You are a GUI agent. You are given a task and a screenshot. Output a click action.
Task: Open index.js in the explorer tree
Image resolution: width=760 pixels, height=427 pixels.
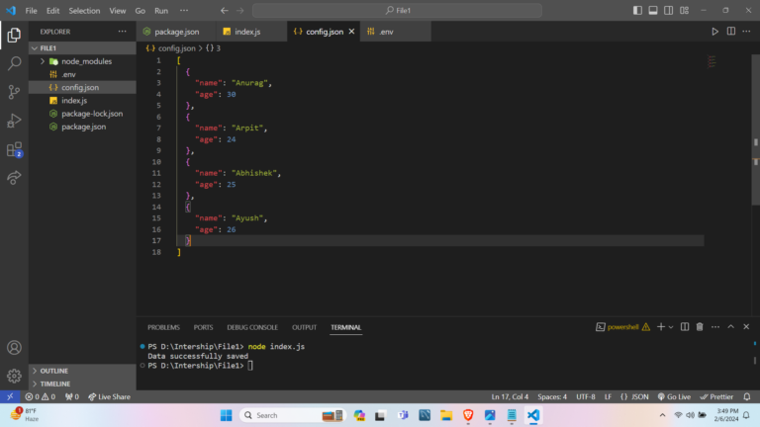pos(82,101)
